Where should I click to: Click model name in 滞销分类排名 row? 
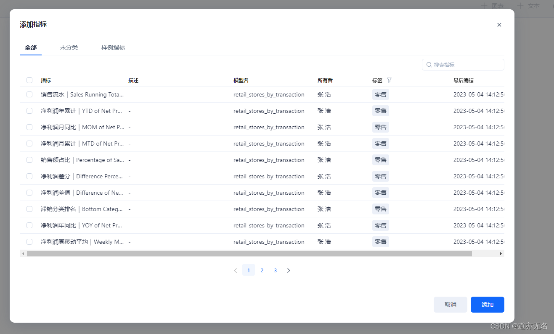[x=269, y=209]
